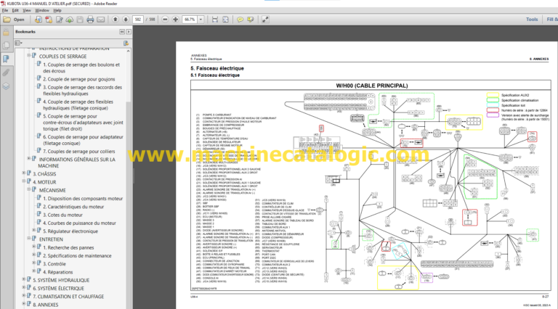Open the File menu

pyautogui.click(x=5, y=10)
